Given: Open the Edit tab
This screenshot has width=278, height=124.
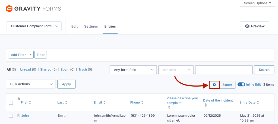Looking at the screenshot, I should pos(74,26).
